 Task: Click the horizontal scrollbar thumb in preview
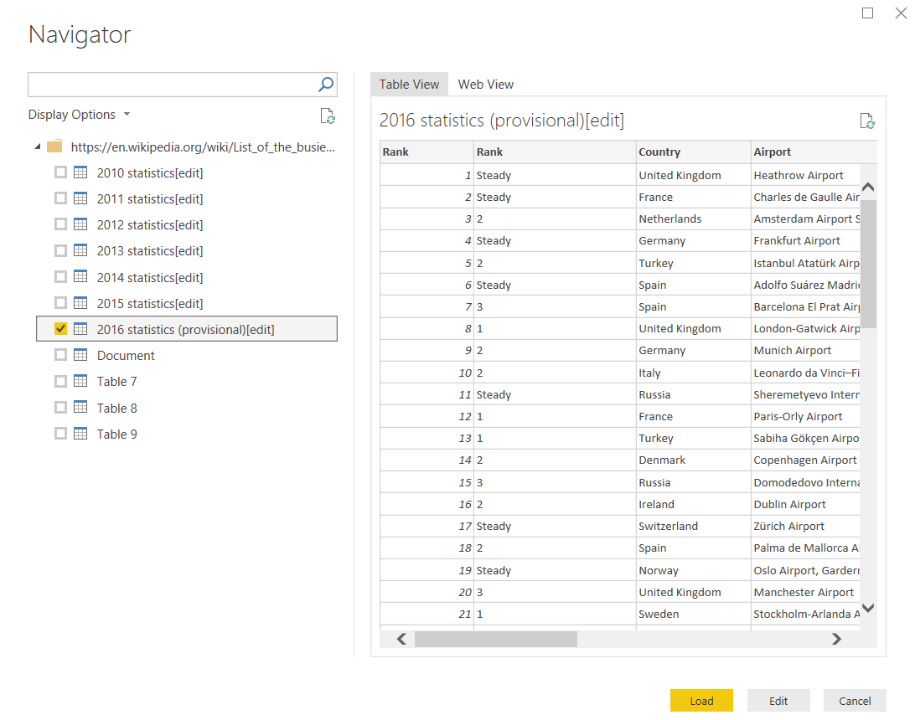(x=495, y=639)
